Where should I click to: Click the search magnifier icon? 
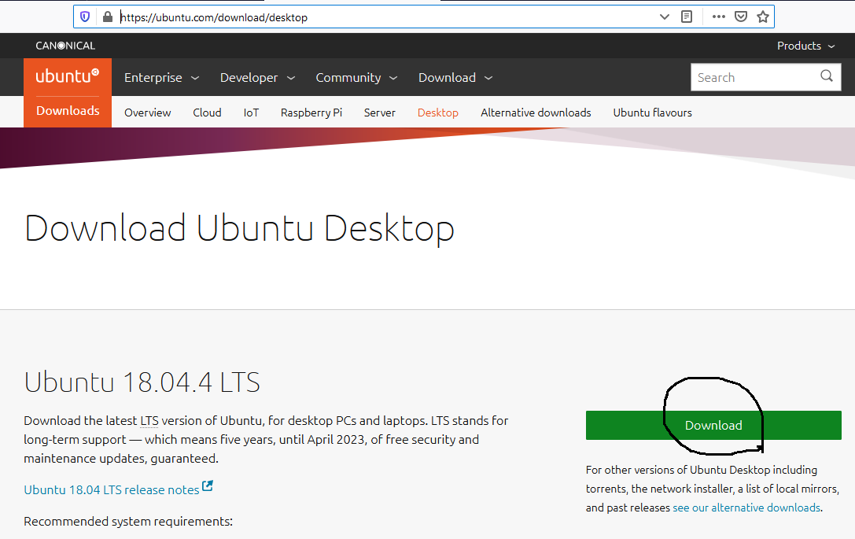(x=827, y=76)
